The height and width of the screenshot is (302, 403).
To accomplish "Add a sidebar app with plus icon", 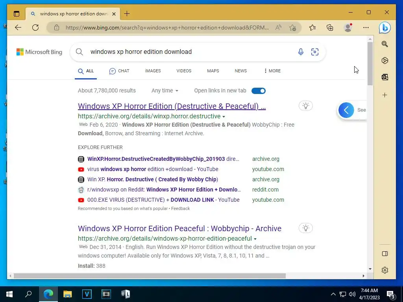I will [385, 95].
